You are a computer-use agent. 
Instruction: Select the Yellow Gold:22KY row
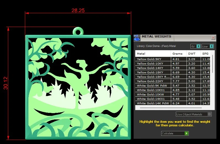[x=173, y=81]
